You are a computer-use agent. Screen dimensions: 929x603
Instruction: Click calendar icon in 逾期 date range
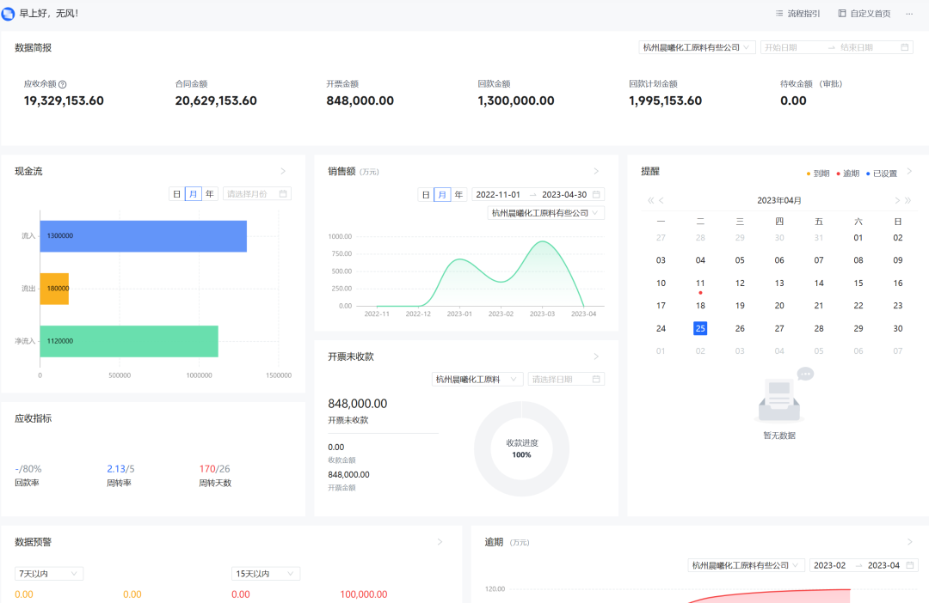point(910,565)
